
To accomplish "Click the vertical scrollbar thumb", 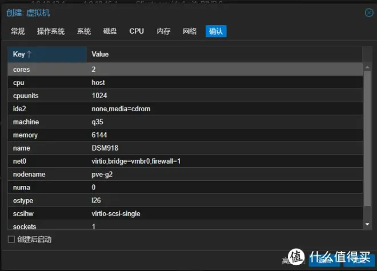I will pos(367,139).
